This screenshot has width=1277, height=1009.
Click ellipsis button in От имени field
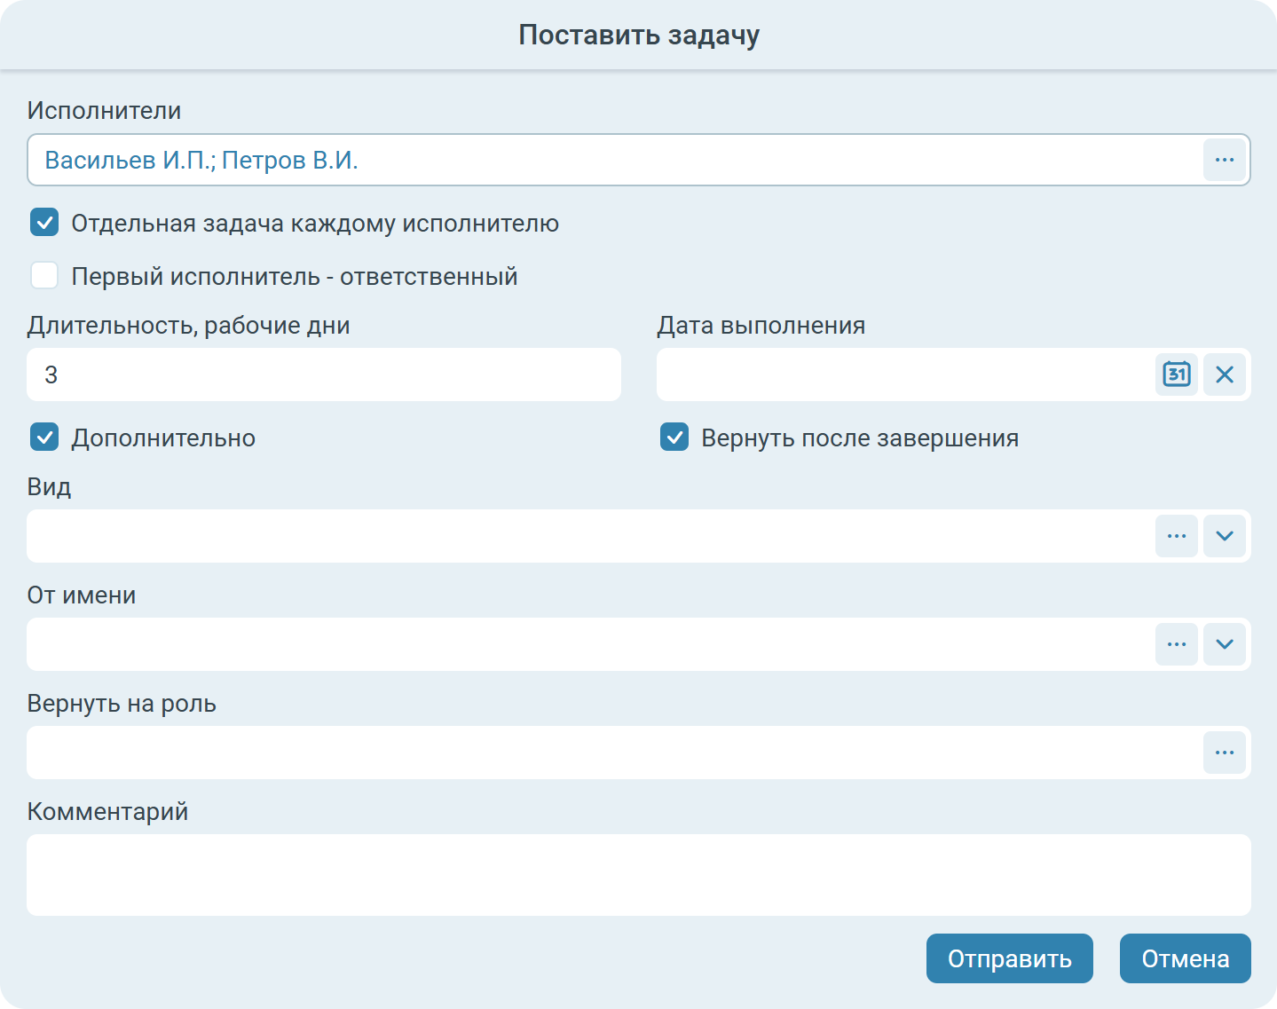pos(1177,644)
